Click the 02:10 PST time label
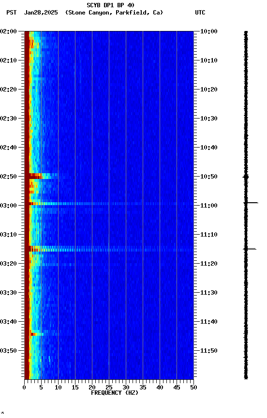This screenshot has height=418, width=267. click(x=8, y=60)
